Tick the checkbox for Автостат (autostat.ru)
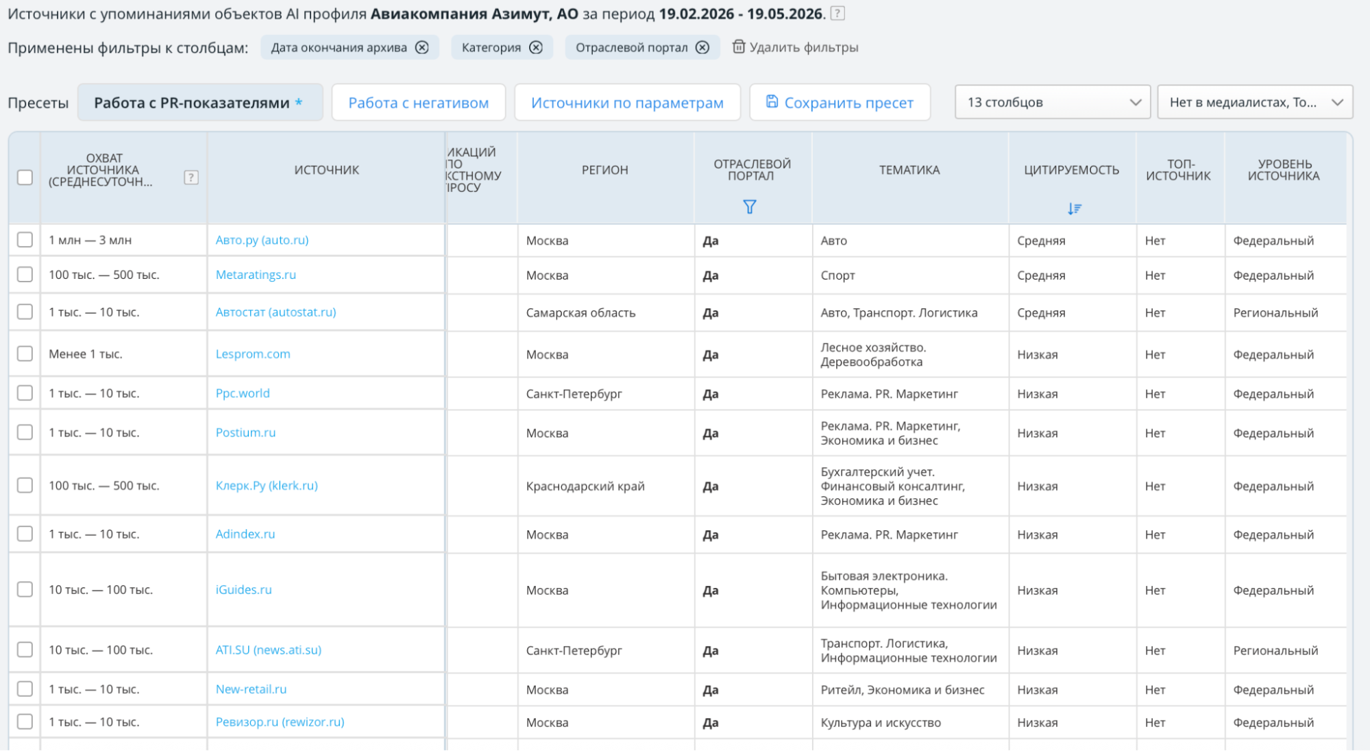 [x=25, y=312]
